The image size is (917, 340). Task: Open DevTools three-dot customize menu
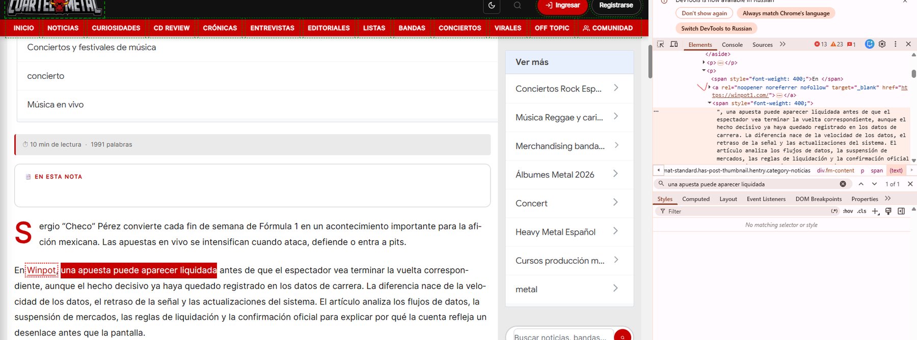[x=895, y=44]
